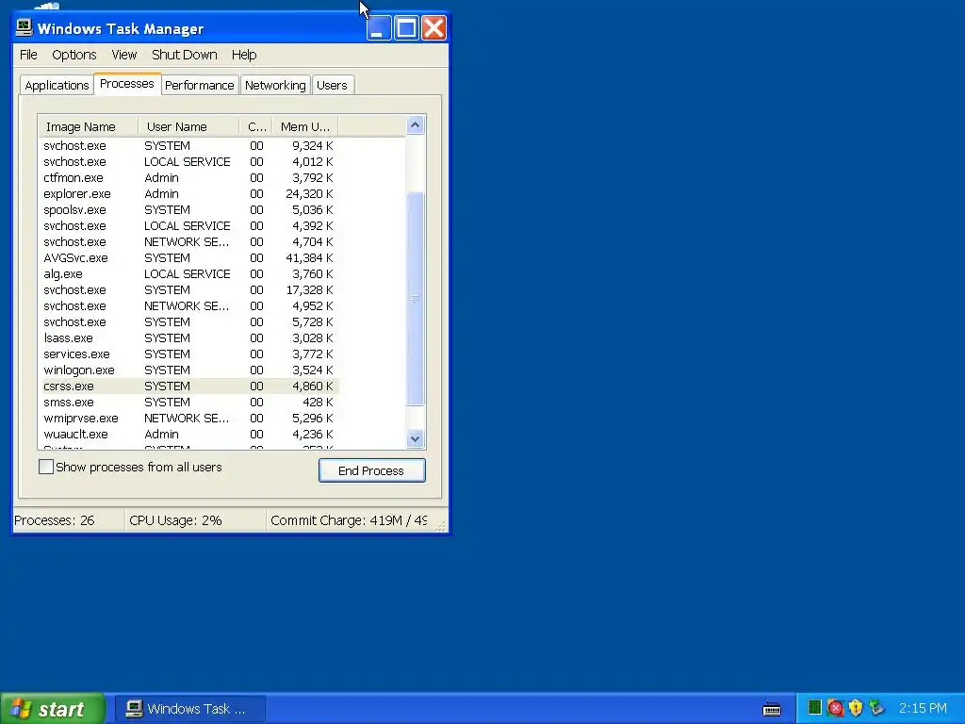Open the yellow shield Windows Update tray icon
Screen dimensions: 965x724
point(856,708)
